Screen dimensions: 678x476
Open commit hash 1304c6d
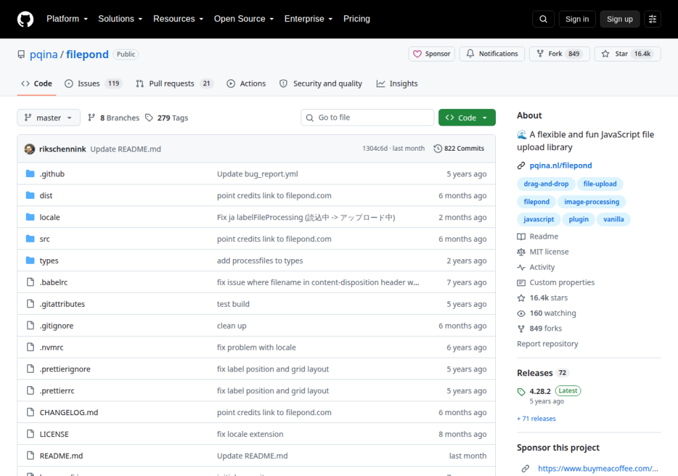pos(375,149)
